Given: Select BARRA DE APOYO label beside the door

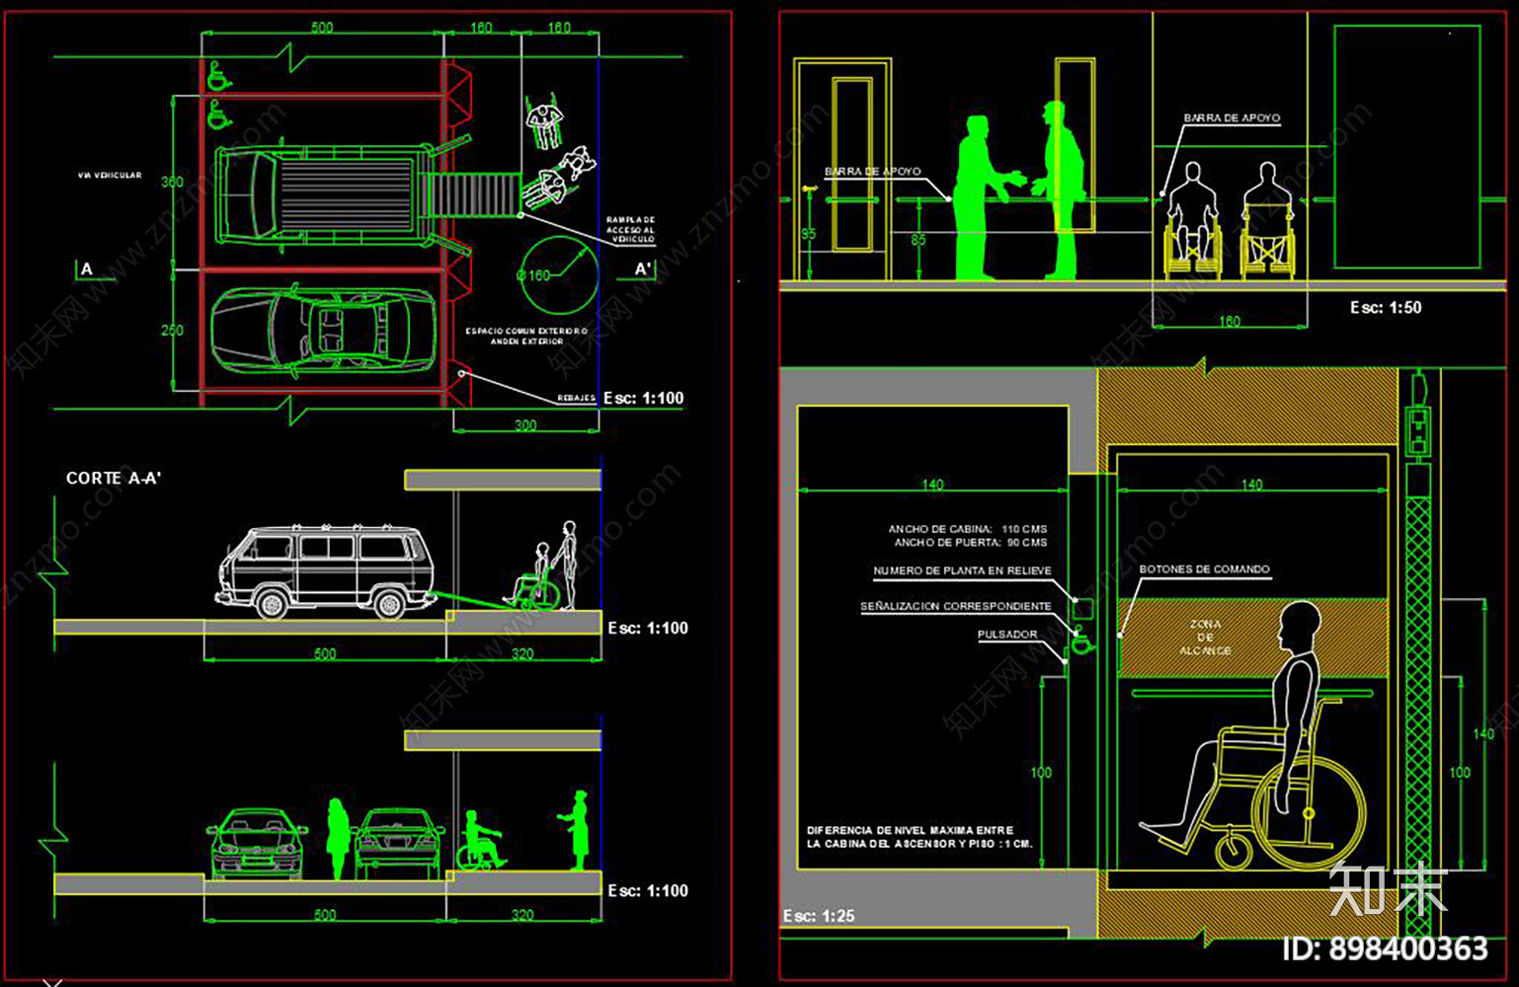Looking at the screenshot, I should [x=873, y=172].
